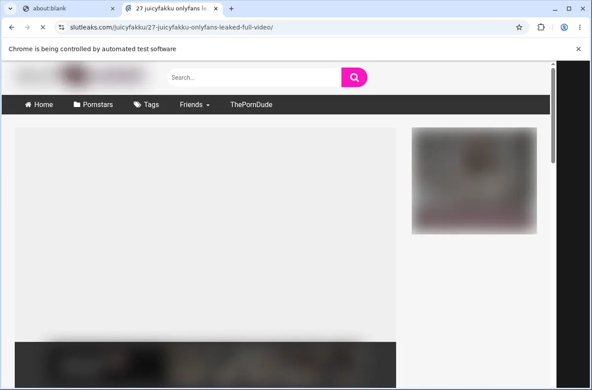Open the tab search chevron
This screenshot has width=592, height=390.
click(10, 8)
